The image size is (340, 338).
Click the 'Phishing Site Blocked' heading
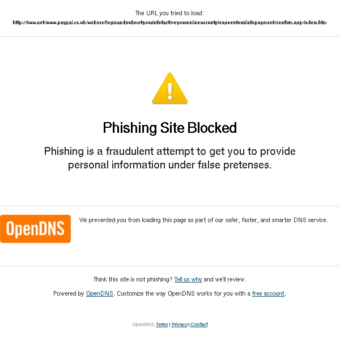point(170,128)
